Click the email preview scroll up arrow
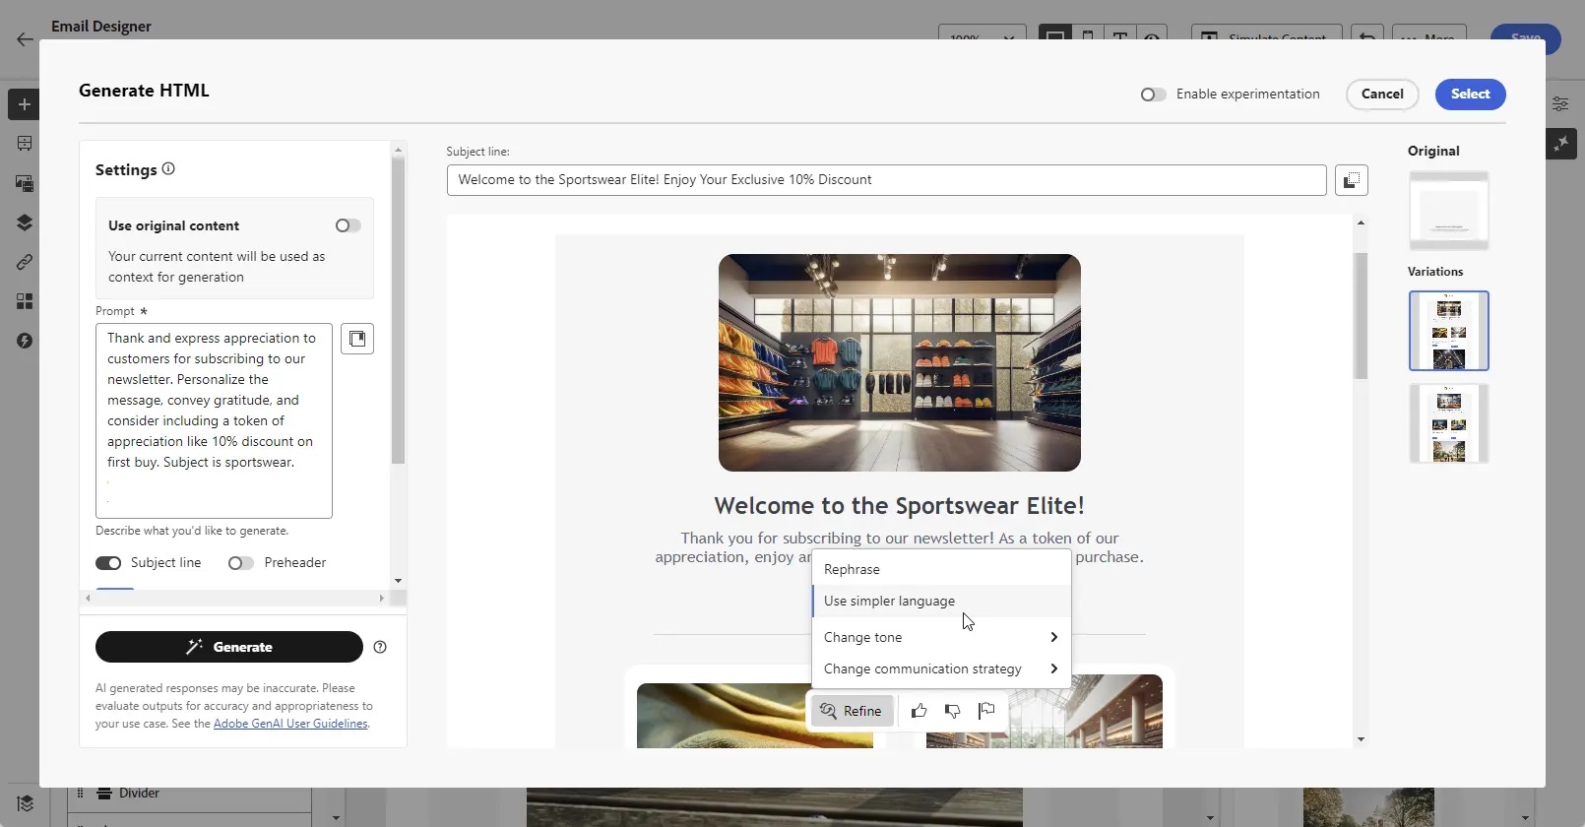Screen dimensions: 1585x827 click(1361, 223)
